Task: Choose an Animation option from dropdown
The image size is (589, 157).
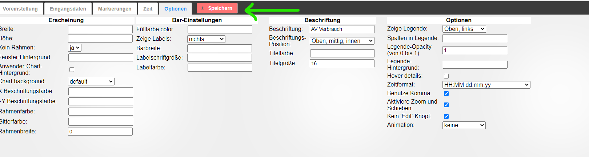Action: [x=464, y=125]
